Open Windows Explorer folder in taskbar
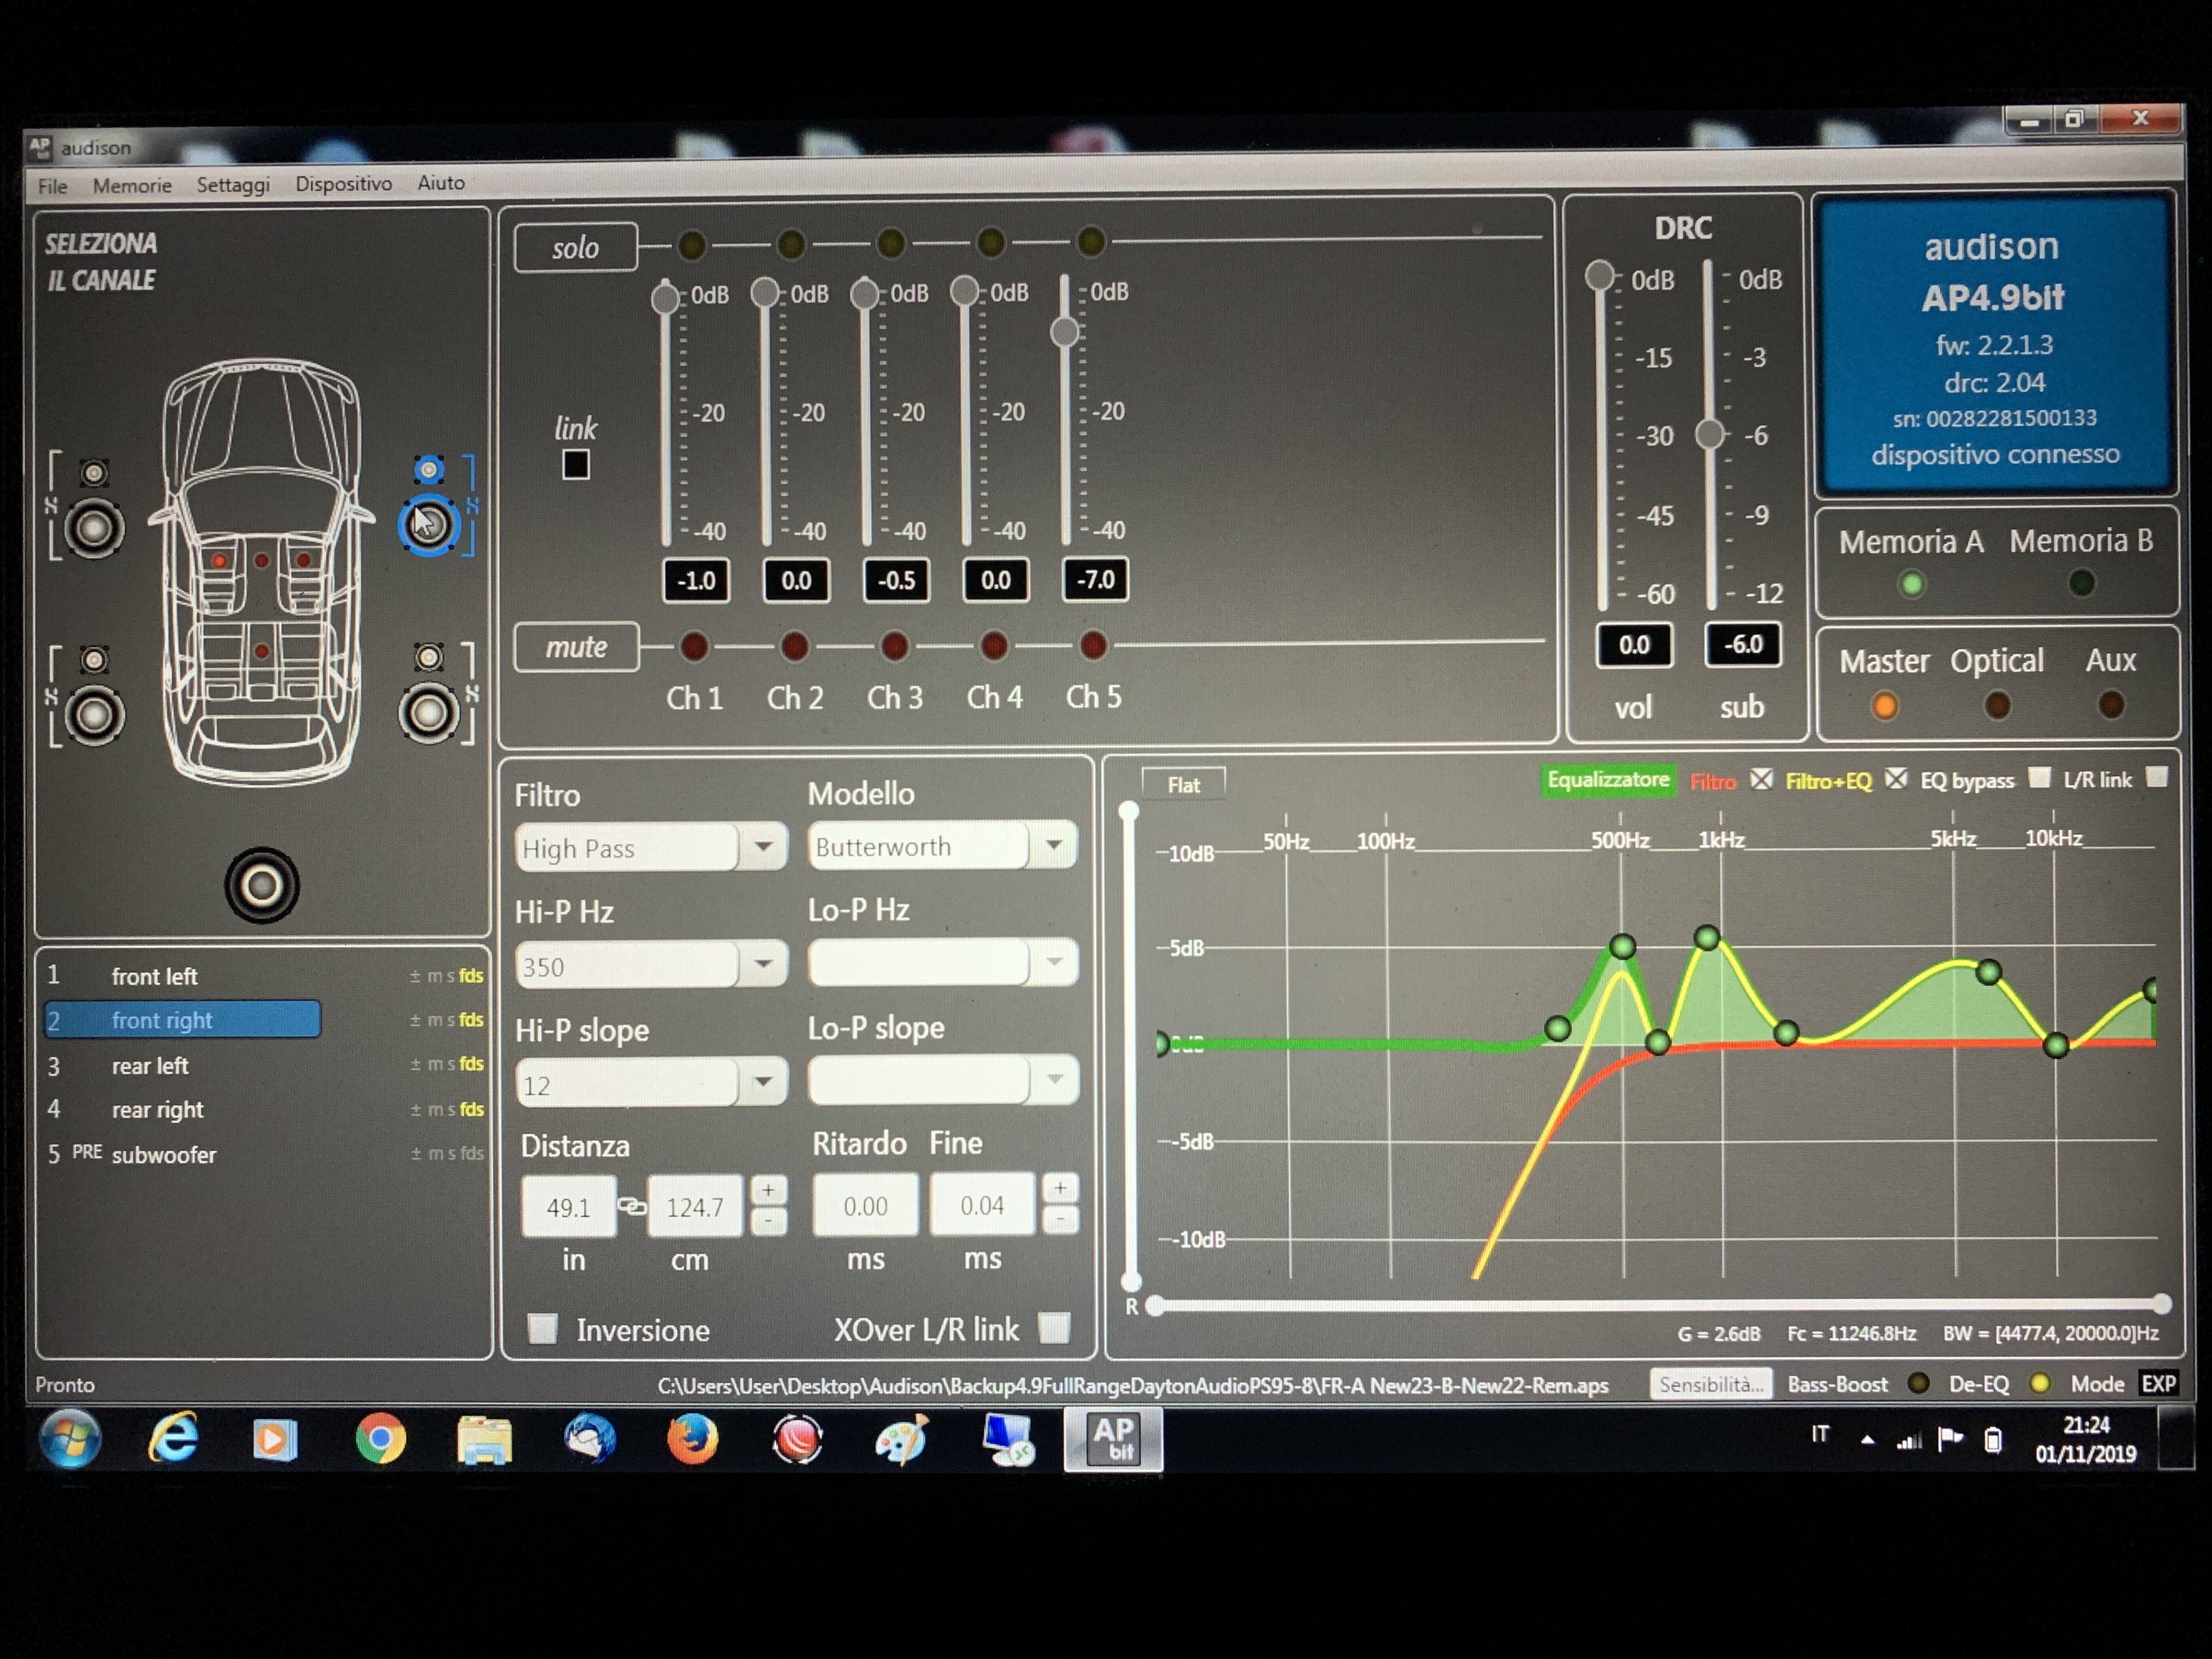The width and height of the screenshot is (2212, 1659). tap(484, 1440)
